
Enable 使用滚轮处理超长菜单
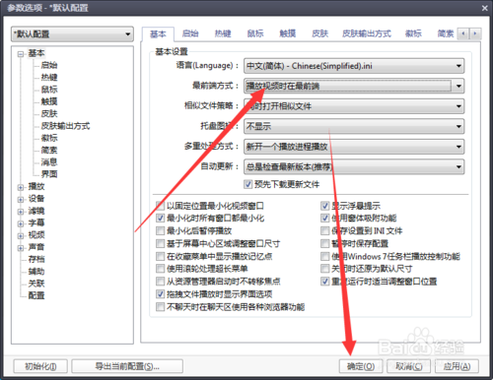(160, 269)
